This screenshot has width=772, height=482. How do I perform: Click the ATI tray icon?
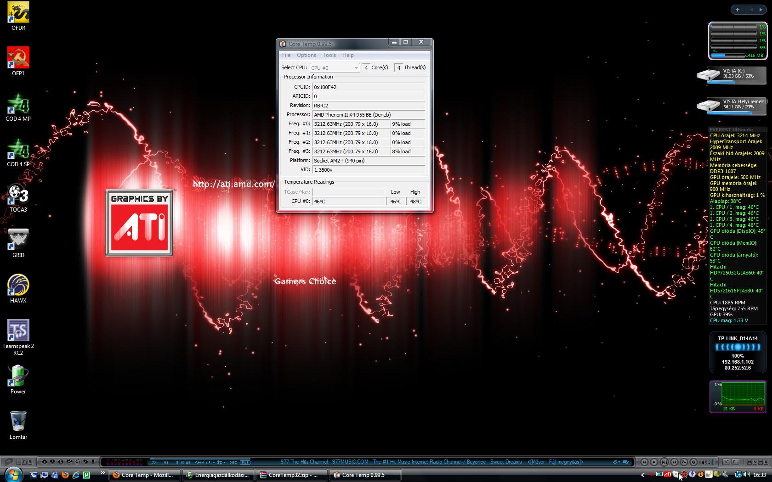coord(667,474)
